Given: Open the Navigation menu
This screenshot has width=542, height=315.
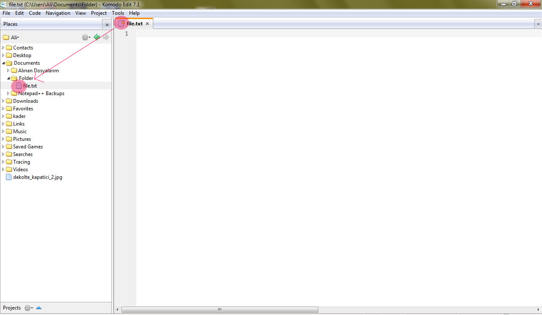Looking at the screenshot, I should [58, 13].
